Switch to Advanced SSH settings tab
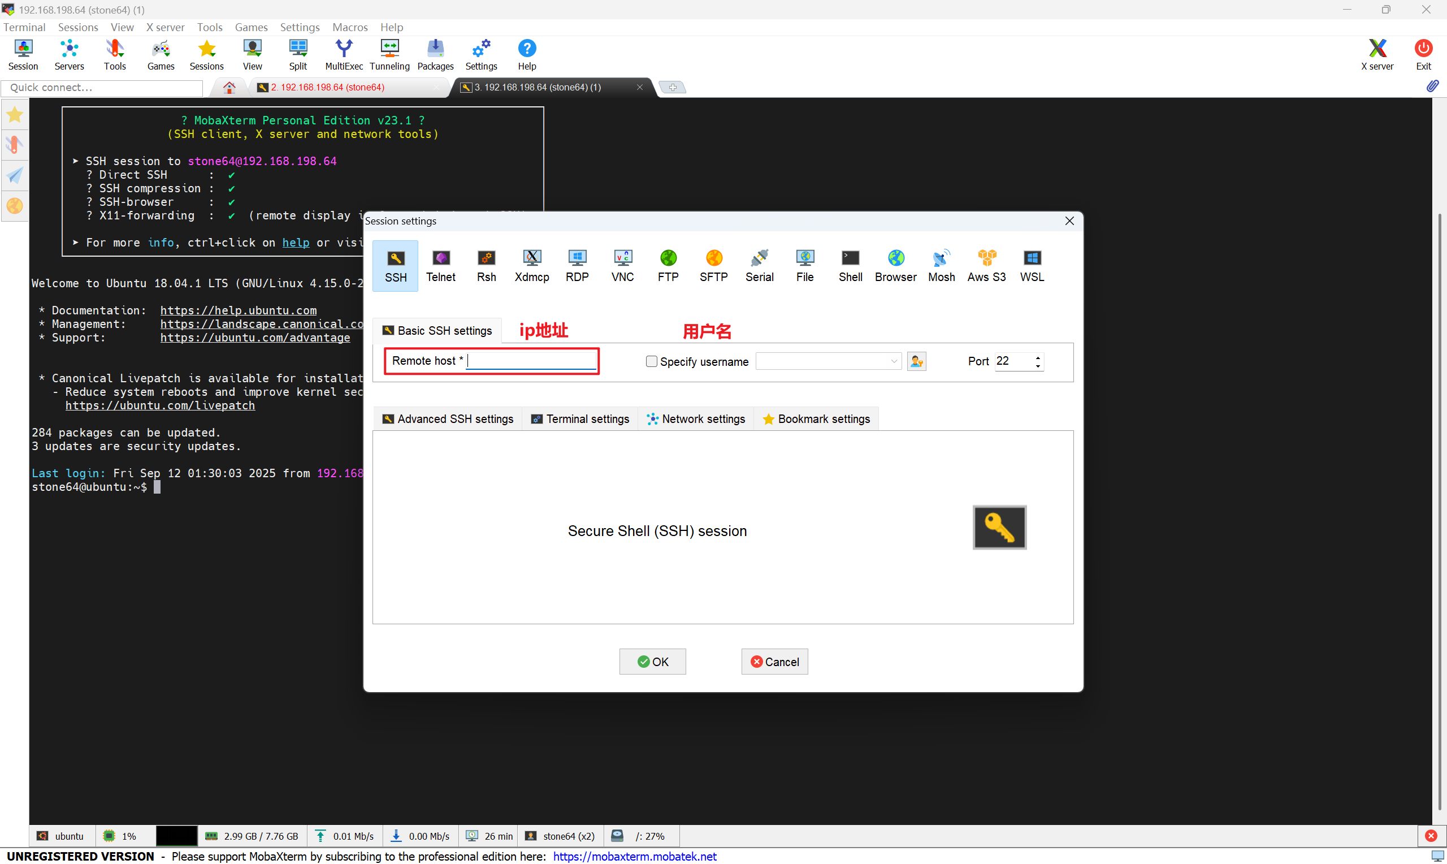 coord(448,419)
